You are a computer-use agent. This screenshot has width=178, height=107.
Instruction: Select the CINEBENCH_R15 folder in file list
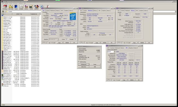(x=7, y=25)
